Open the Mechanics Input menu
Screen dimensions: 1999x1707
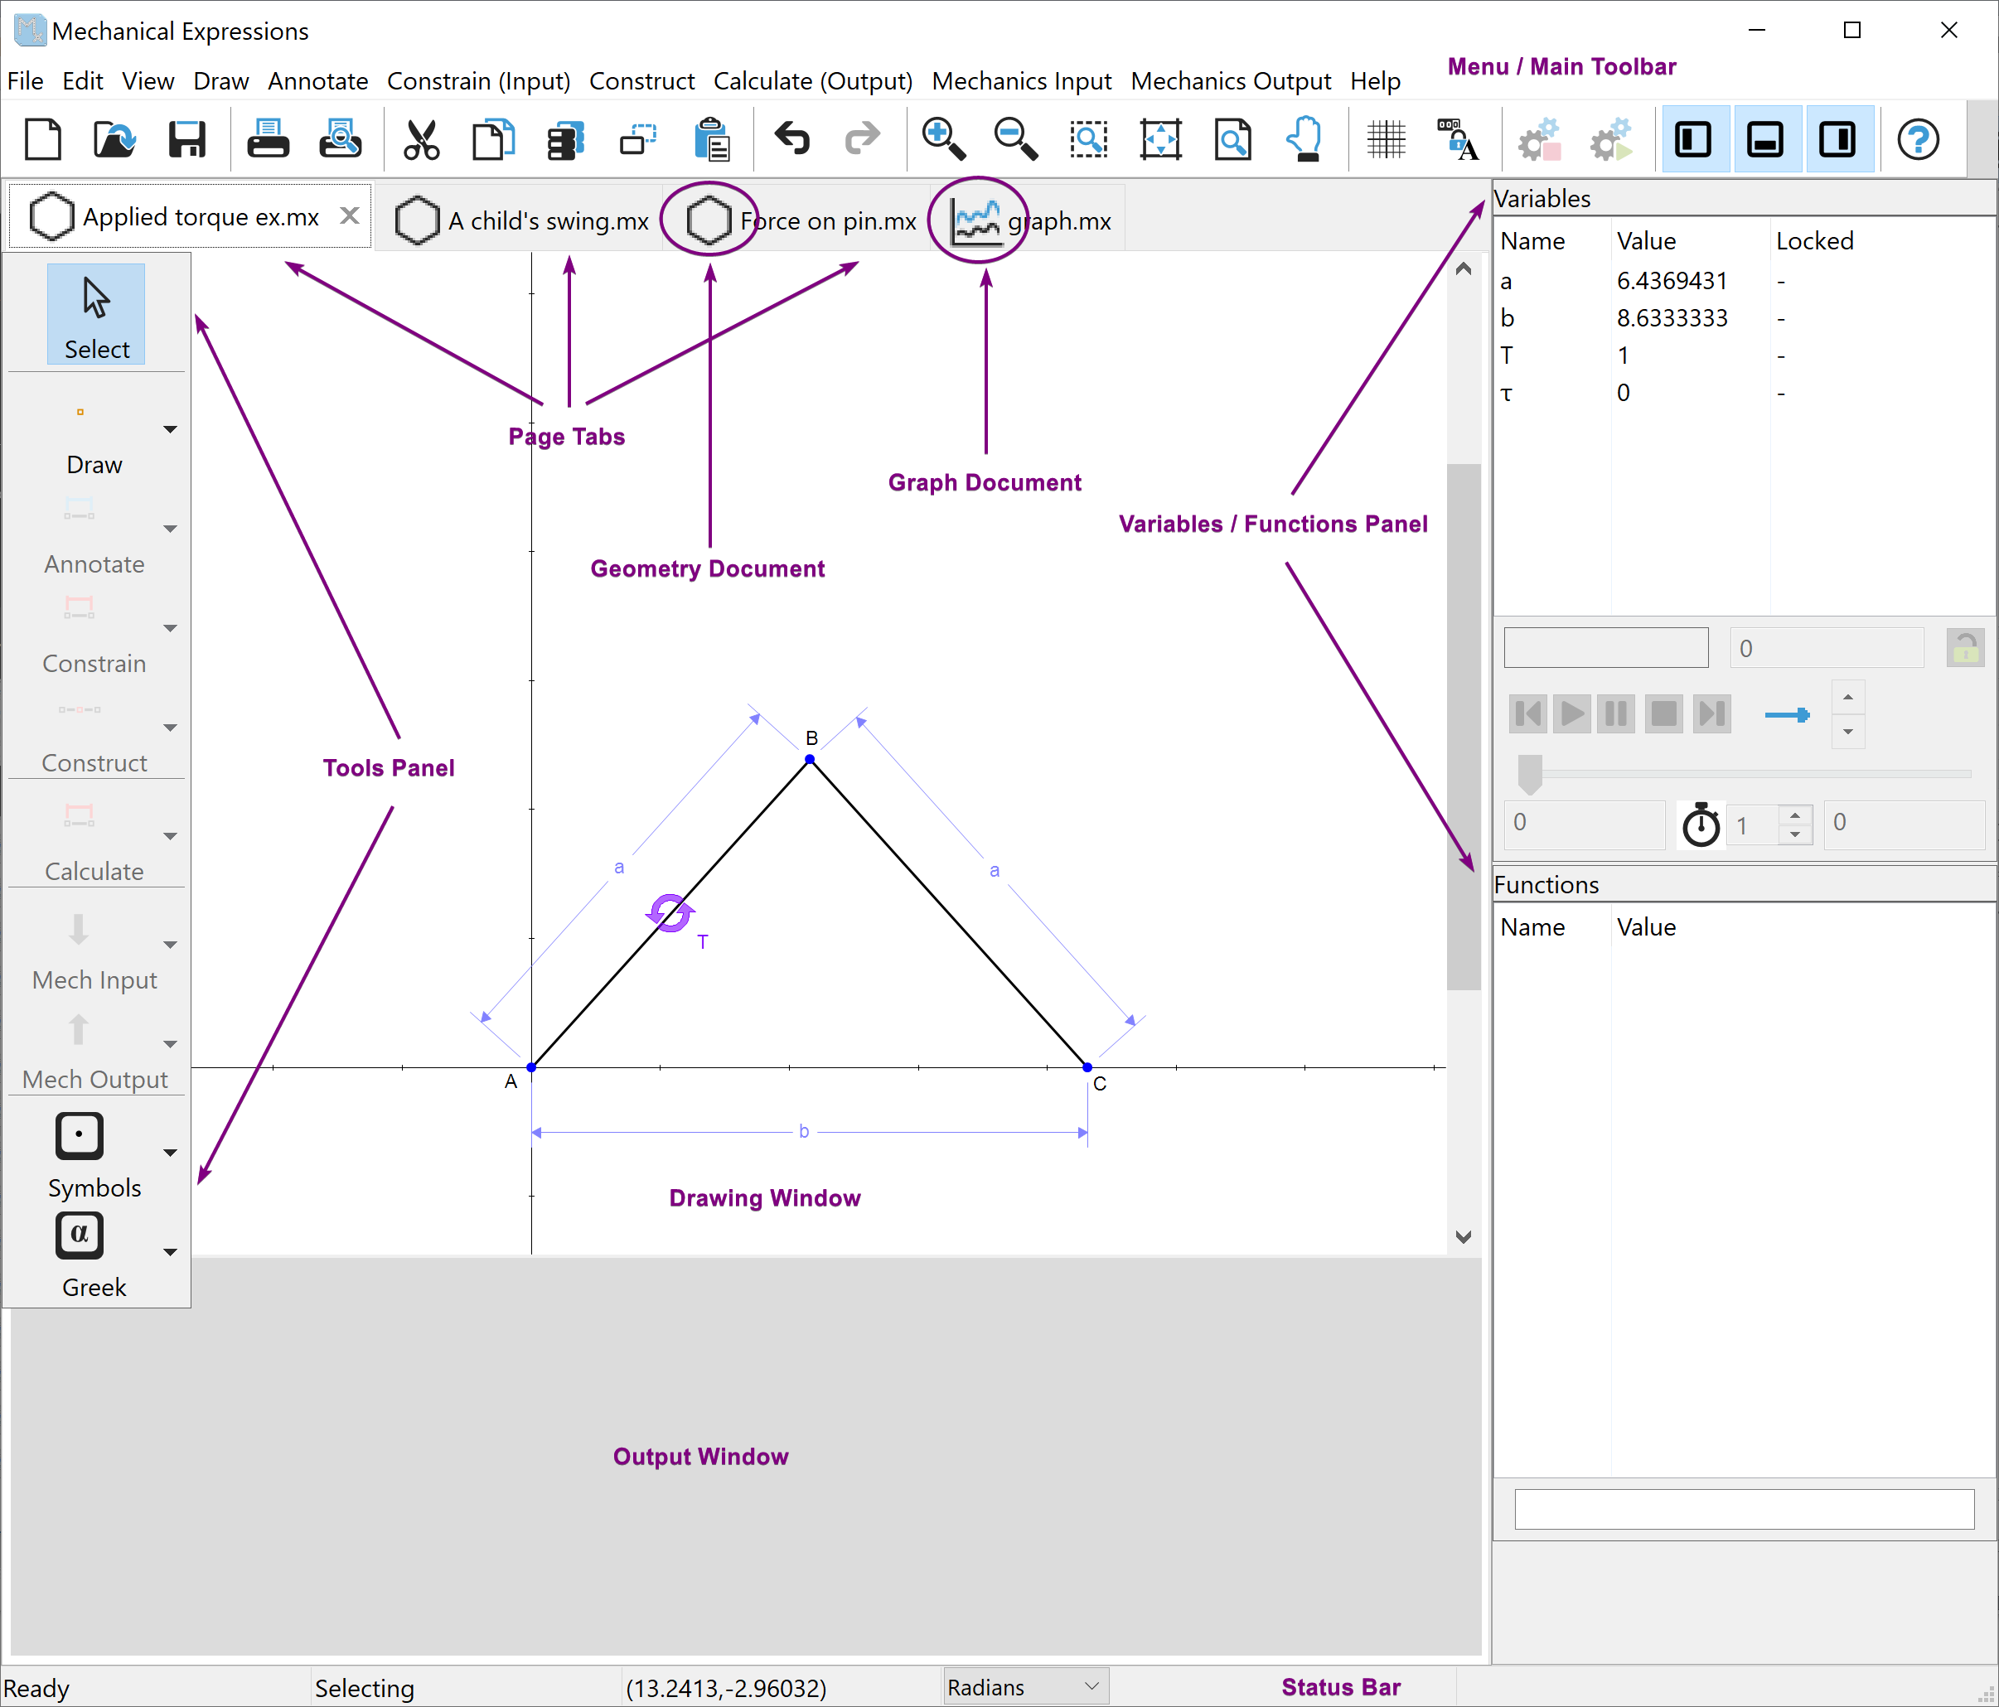coord(1021,81)
